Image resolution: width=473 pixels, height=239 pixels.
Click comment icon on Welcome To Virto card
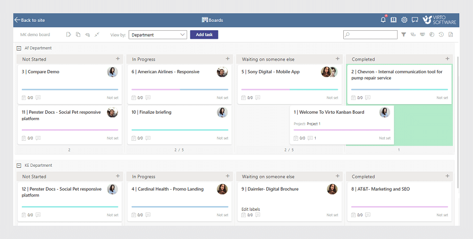pyautogui.click(x=310, y=138)
